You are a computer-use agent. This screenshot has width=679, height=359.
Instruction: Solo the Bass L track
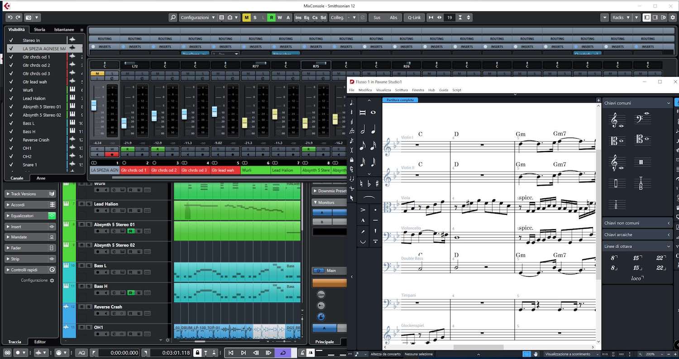click(88, 266)
